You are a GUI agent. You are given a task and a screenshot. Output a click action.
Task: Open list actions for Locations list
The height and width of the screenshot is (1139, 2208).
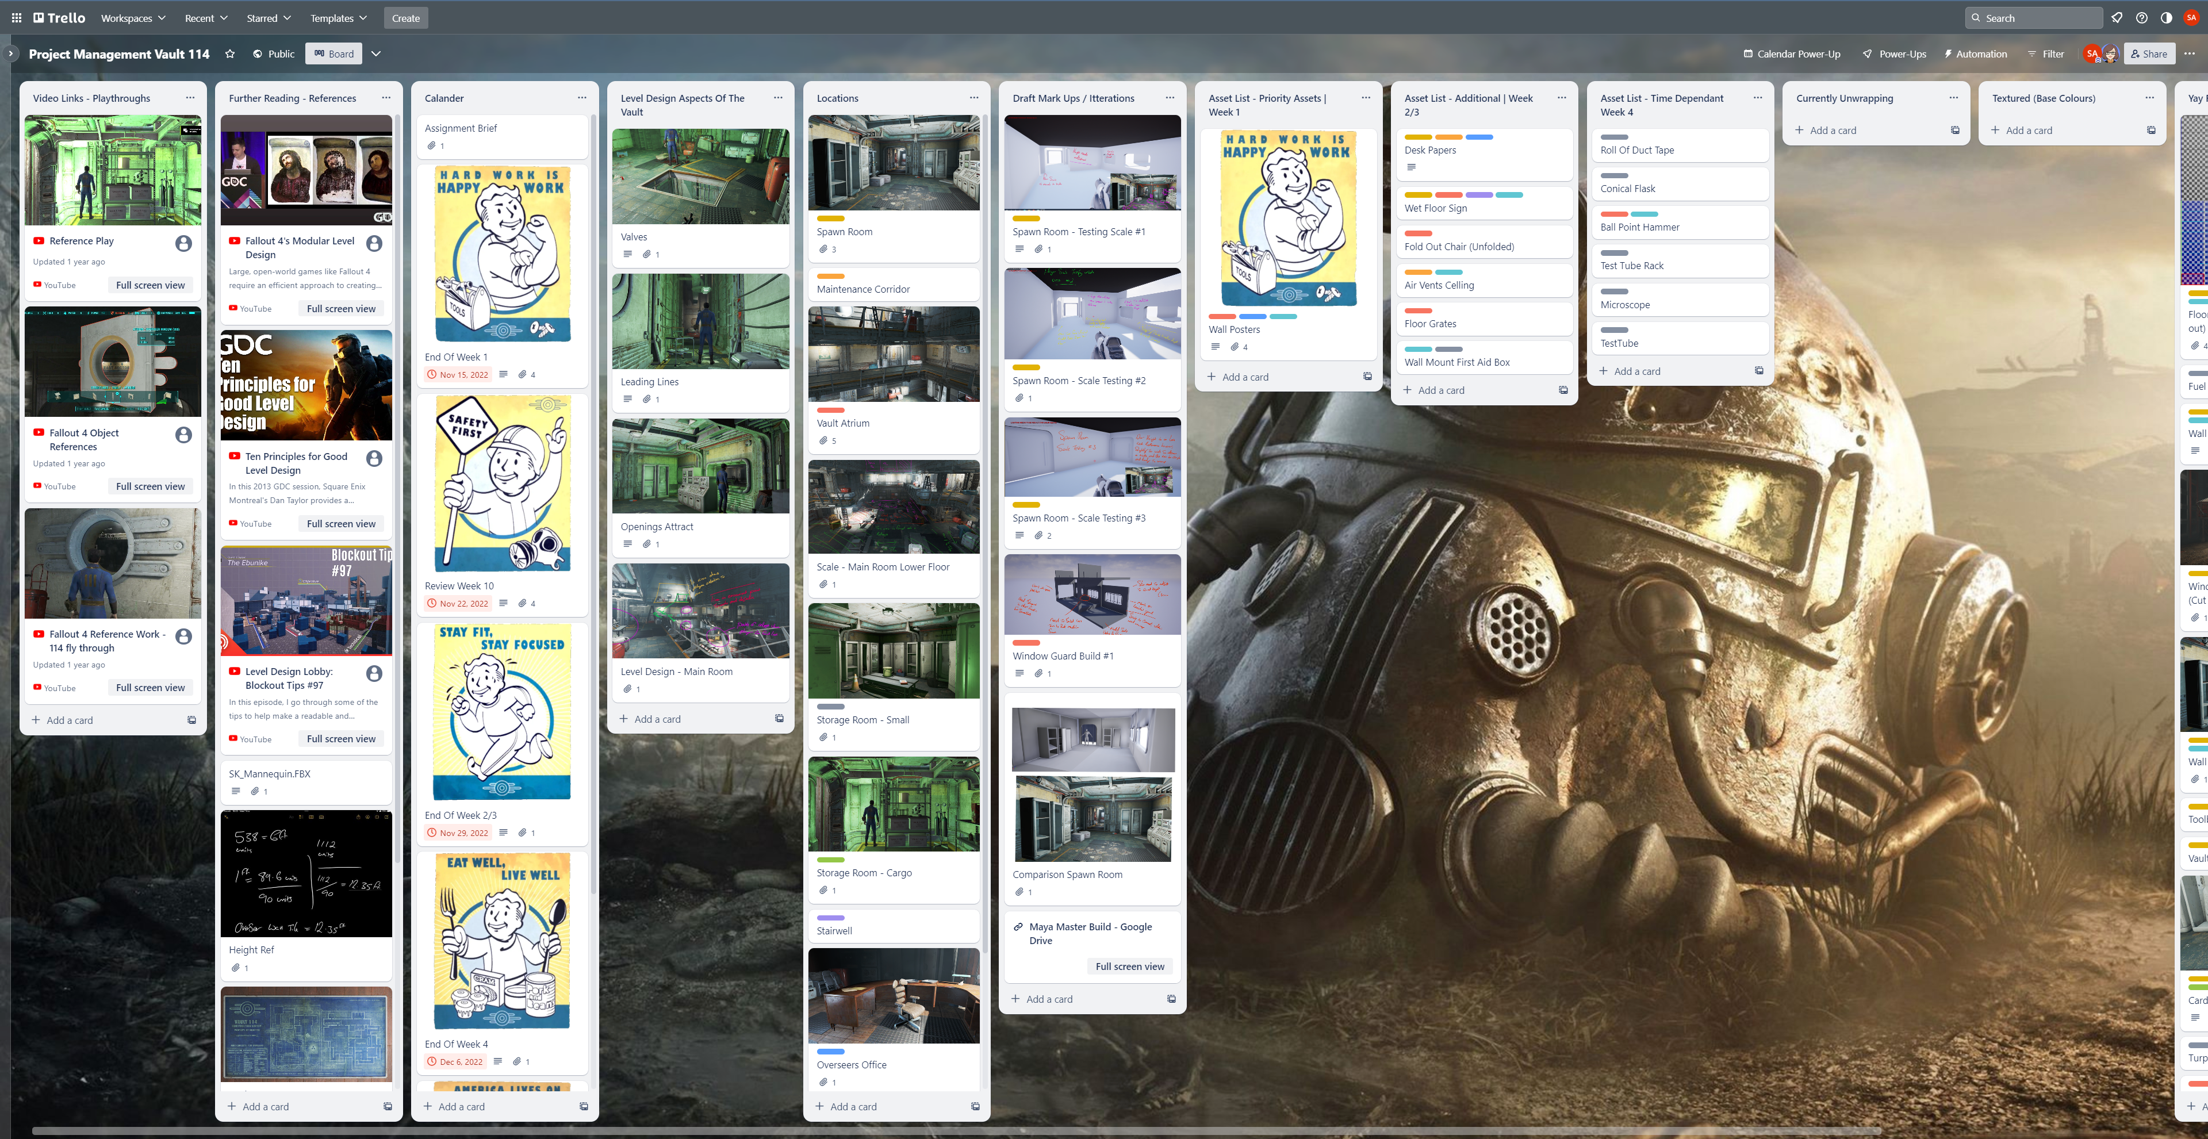coord(973,98)
